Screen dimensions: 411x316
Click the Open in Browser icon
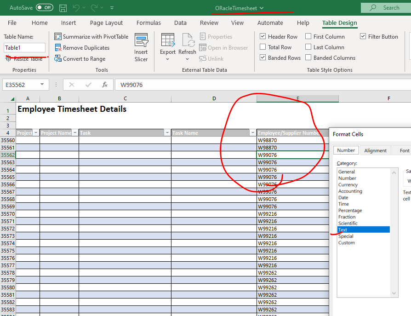tap(203, 48)
